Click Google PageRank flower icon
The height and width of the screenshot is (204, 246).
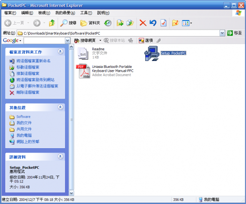tap(131, 41)
